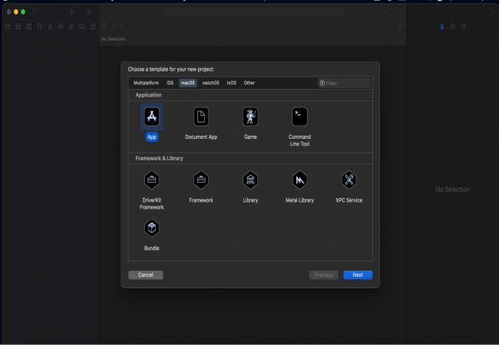Switch to the watchOS tab
Viewport: 499px width, 345px height.
click(210, 83)
